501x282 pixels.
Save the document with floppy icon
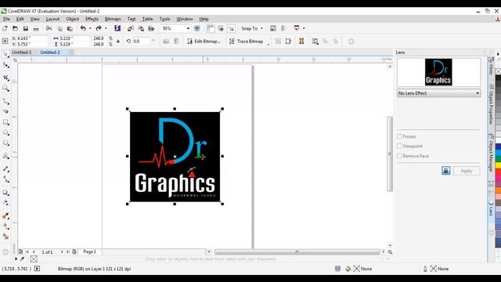26,28
